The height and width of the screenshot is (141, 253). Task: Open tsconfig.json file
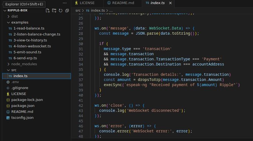tap(36, 118)
